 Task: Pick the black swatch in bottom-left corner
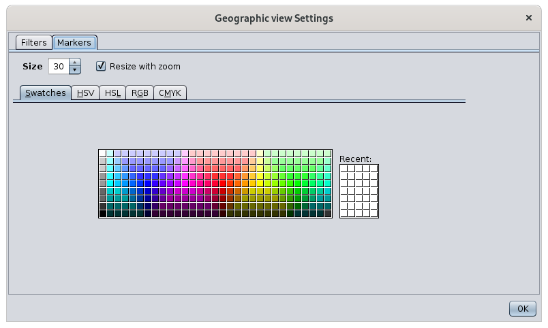coord(102,214)
